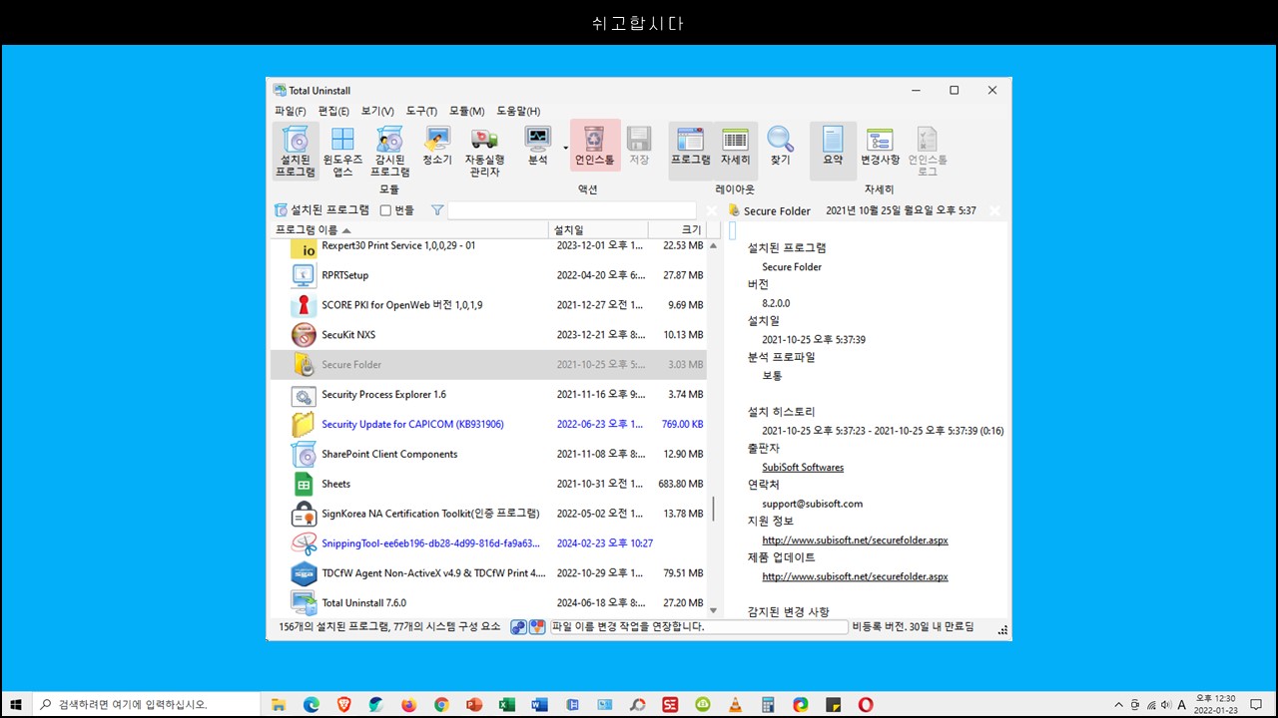Open the 도움말(H) menu
The image size is (1278, 718).
point(518,111)
